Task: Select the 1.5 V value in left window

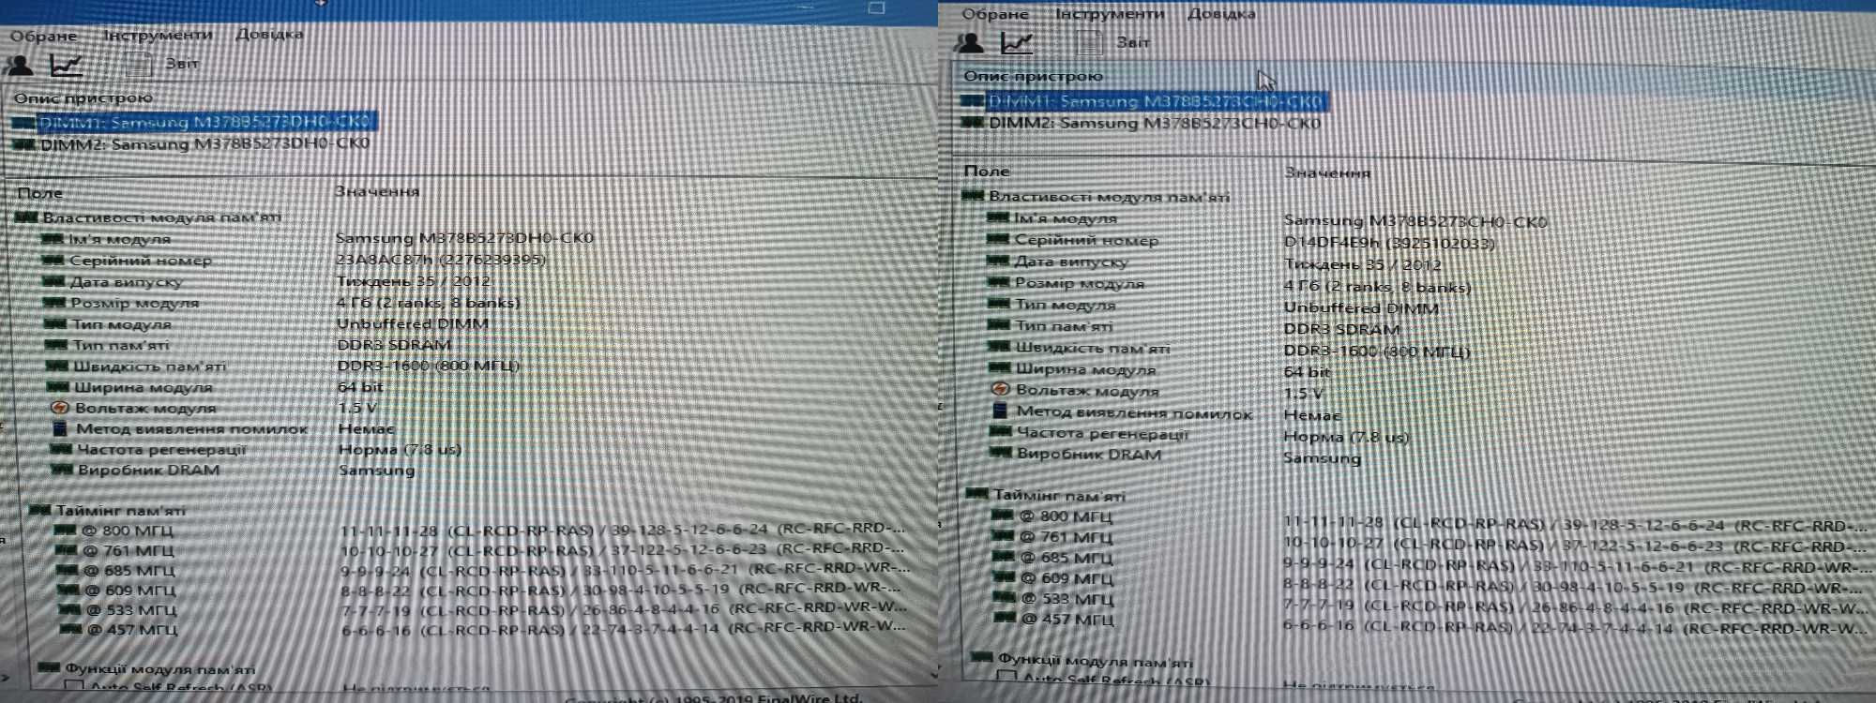Action: (x=356, y=408)
